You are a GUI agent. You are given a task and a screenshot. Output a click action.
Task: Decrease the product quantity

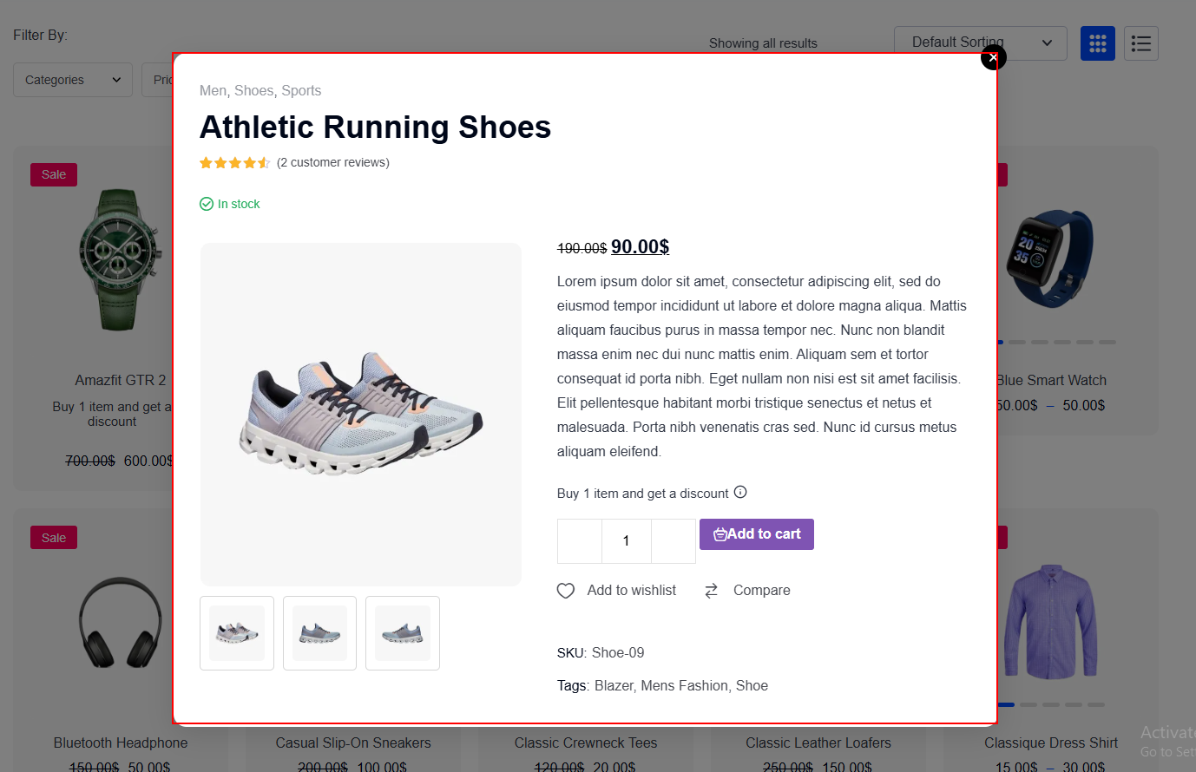click(x=580, y=541)
